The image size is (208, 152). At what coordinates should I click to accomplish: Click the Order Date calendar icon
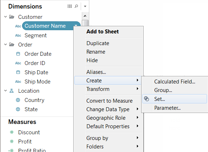tap(18, 54)
